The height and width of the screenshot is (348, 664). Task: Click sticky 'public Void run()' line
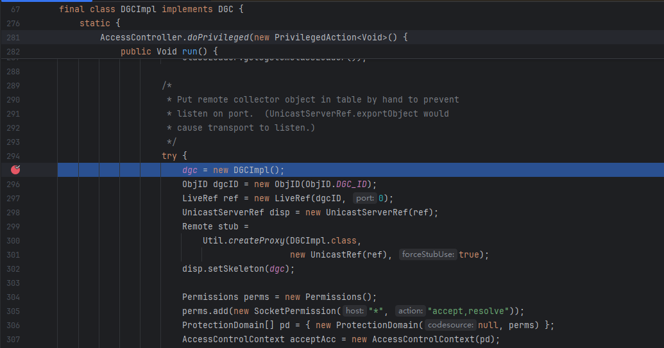click(169, 52)
